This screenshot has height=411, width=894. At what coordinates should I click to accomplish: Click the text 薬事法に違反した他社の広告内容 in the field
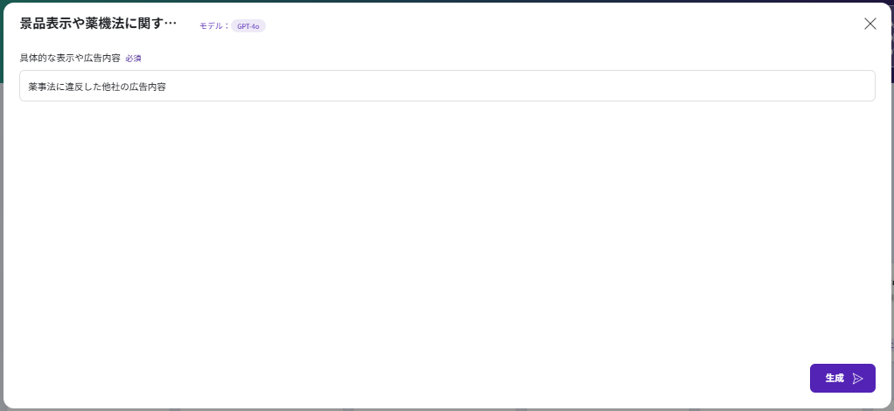pyautogui.click(x=96, y=87)
